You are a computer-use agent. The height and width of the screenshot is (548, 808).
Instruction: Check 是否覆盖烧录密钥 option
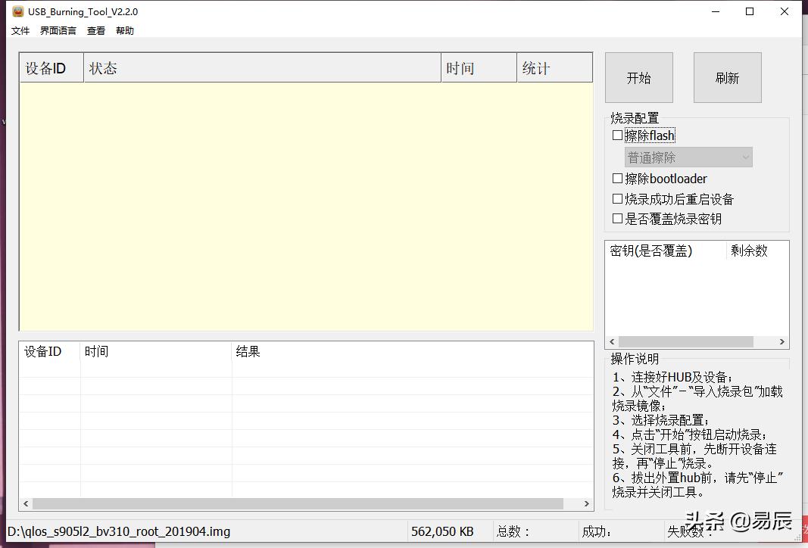[x=618, y=218]
